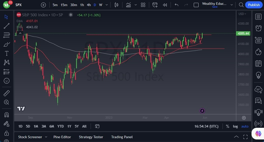
Task: Toggle stay in drawing mode
Action: coord(6,124)
